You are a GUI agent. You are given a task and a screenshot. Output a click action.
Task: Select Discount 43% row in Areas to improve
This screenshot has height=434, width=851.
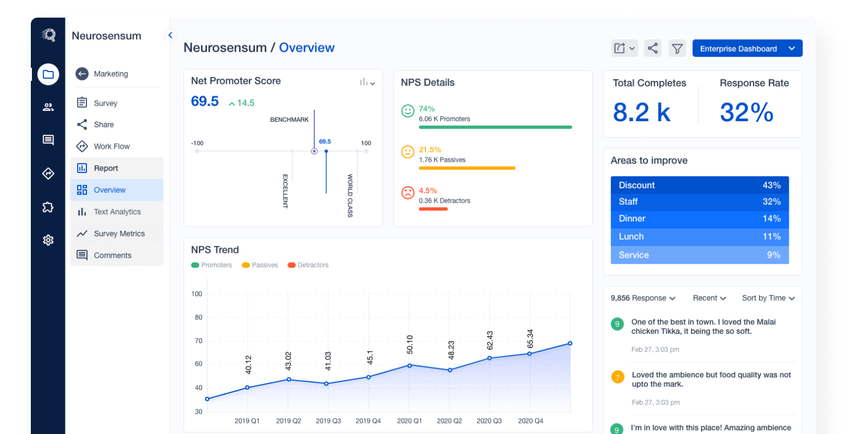[x=700, y=185]
